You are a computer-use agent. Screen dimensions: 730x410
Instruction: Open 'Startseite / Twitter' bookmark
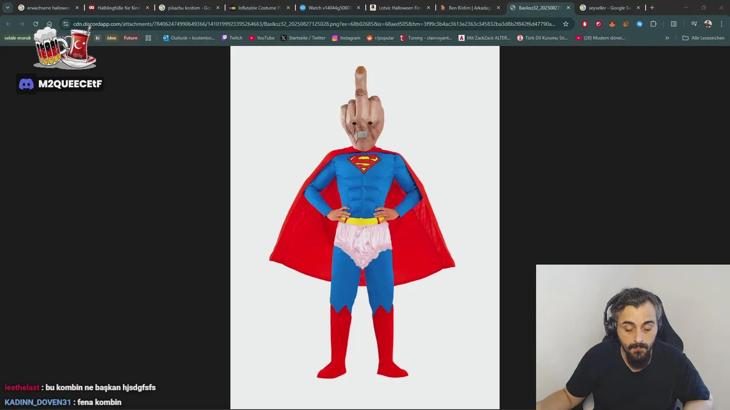303,38
